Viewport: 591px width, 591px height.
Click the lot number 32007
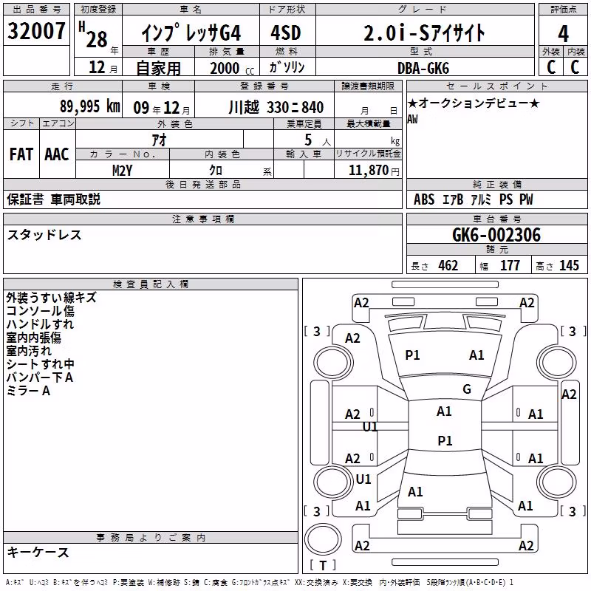pos(36,31)
